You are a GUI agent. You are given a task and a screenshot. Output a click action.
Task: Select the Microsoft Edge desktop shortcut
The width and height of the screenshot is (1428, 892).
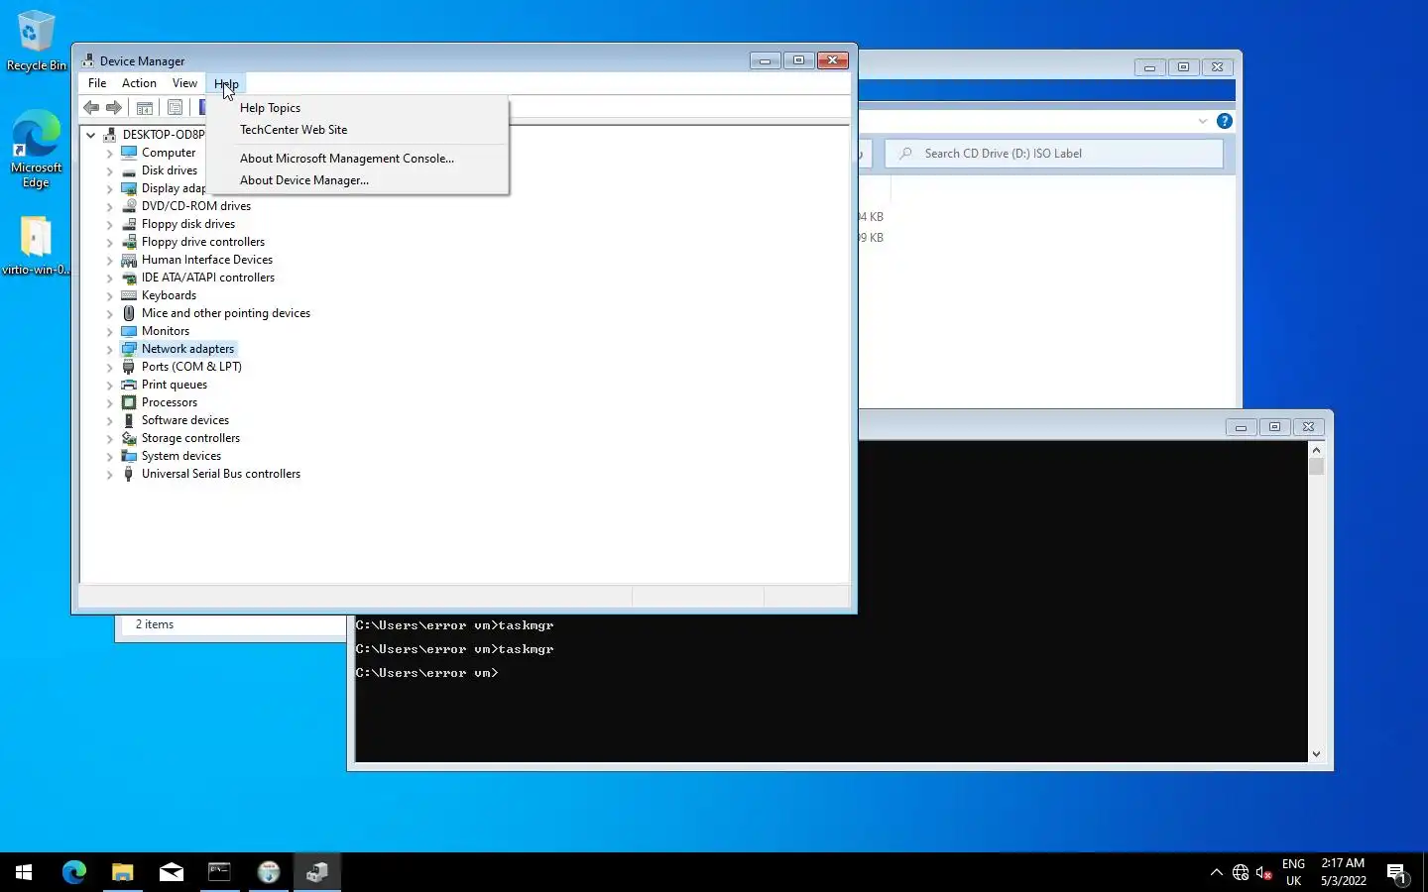(36, 150)
